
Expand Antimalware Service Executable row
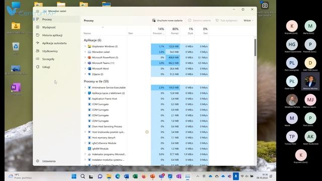[x=85, y=87]
